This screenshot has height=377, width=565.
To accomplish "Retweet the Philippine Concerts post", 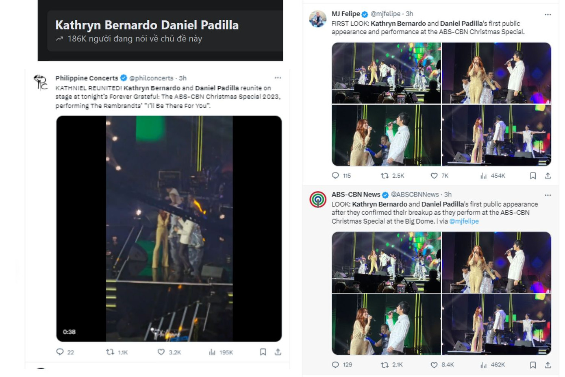I will (110, 352).
